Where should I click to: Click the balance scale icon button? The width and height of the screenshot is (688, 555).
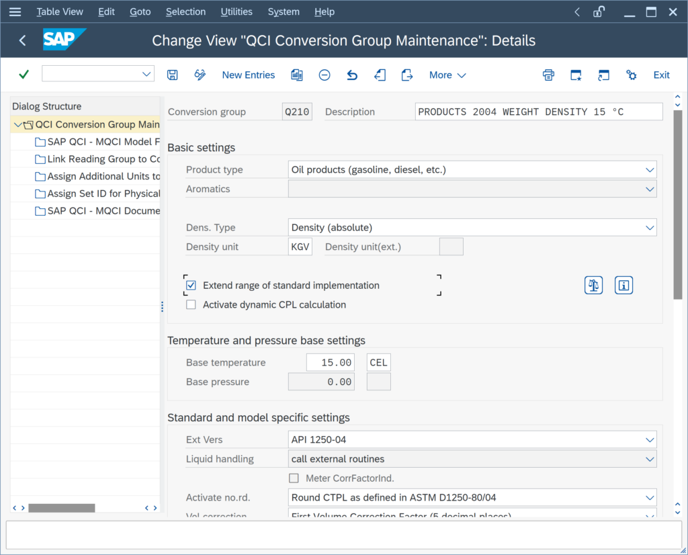[594, 285]
